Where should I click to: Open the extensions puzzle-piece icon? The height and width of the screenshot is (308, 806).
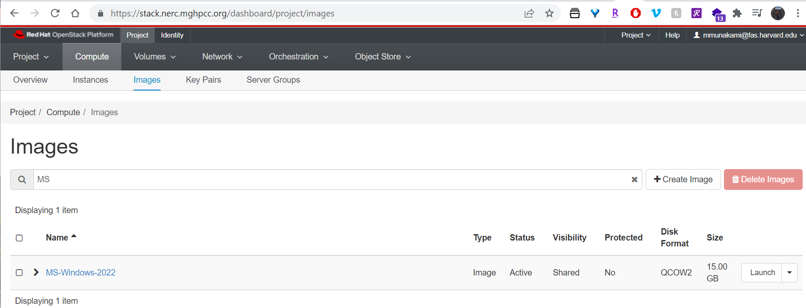click(x=737, y=13)
